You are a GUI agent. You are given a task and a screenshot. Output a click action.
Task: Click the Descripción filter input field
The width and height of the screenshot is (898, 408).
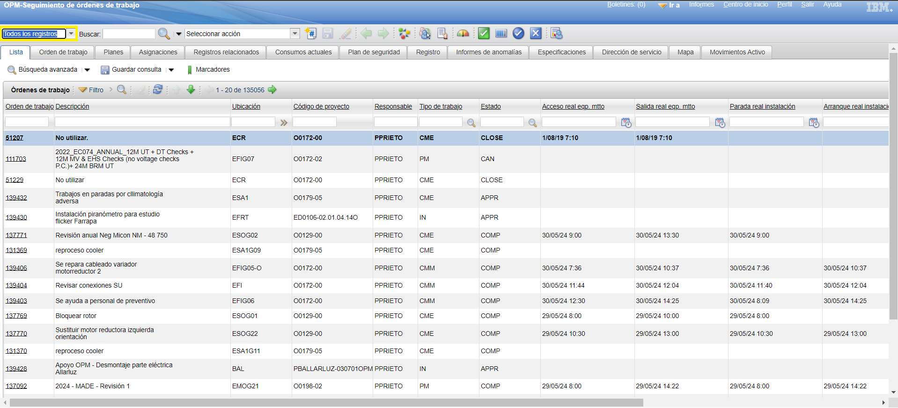pos(142,122)
